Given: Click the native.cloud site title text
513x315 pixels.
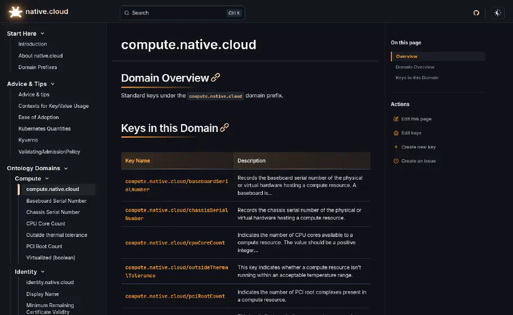Looking at the screenshot, I should pos(47,12).
